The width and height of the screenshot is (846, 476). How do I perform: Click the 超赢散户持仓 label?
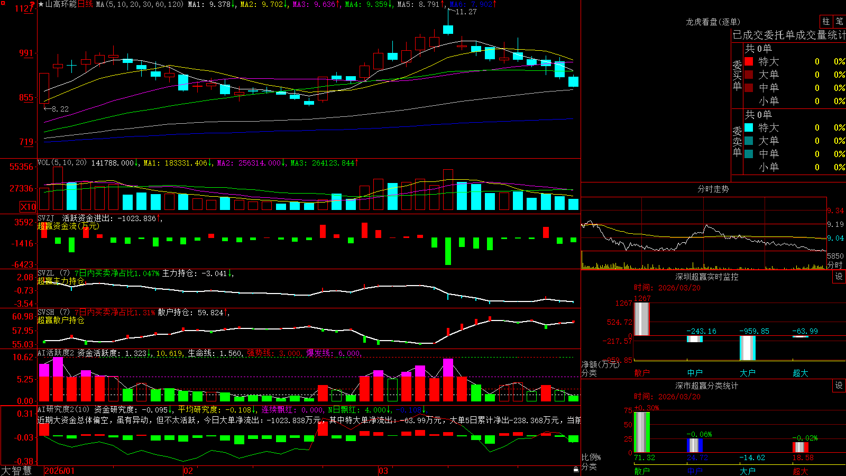pos(61,320)
